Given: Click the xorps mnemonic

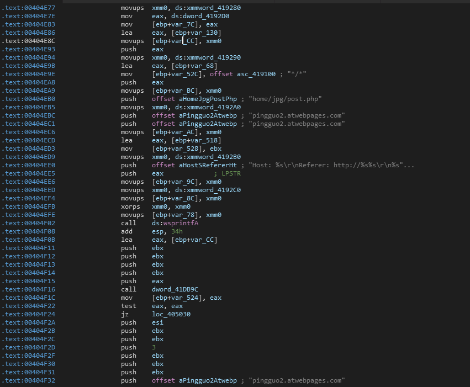Looking at the screenshot, I should pos(130,206).
